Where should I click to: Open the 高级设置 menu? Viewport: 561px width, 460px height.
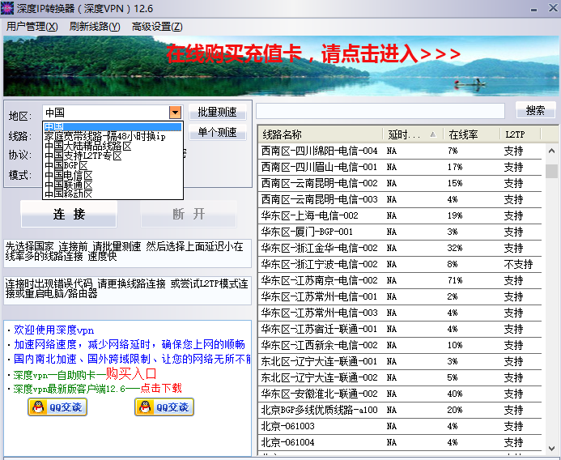point(157,26)
